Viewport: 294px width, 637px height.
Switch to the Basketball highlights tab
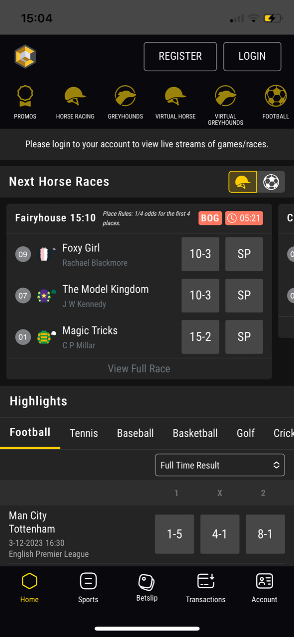(x=195, y=433)
